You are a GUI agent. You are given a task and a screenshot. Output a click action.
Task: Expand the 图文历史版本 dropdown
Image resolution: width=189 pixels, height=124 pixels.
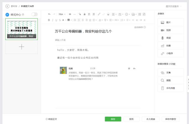point(173,6)
